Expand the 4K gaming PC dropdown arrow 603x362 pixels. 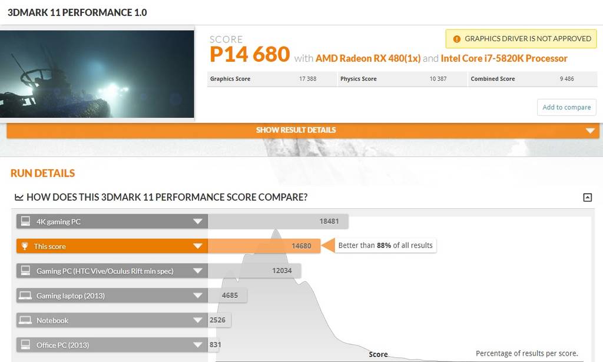(198, 222)
